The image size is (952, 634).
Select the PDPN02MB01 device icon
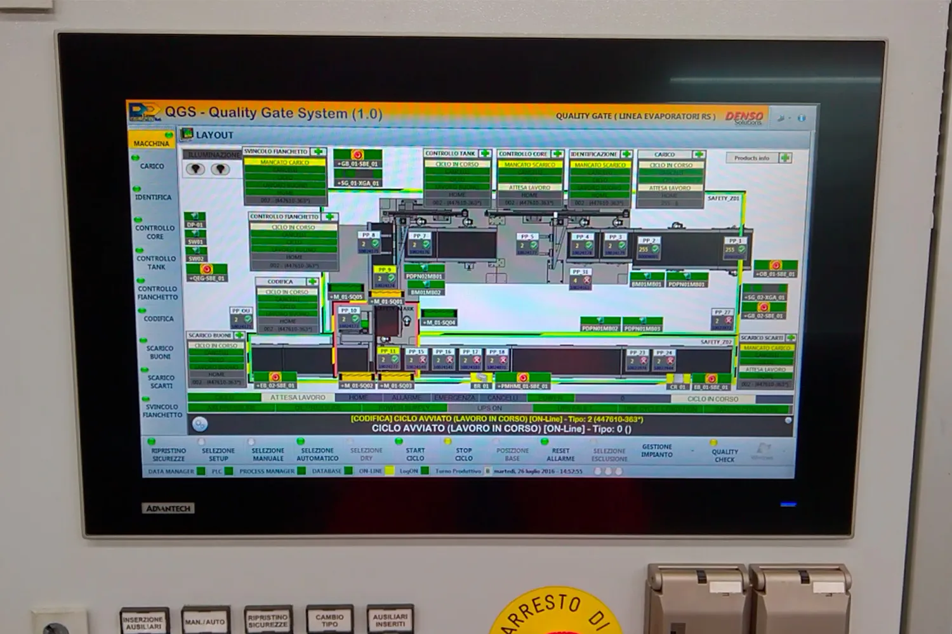424,268
